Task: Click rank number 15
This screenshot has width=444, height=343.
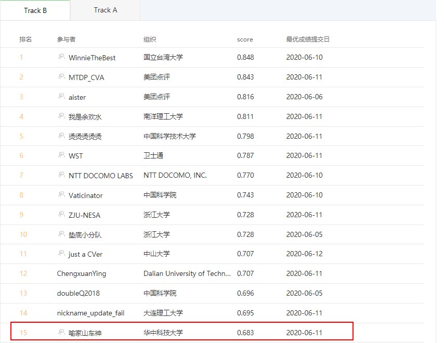Action: click(x=23, y=333)
